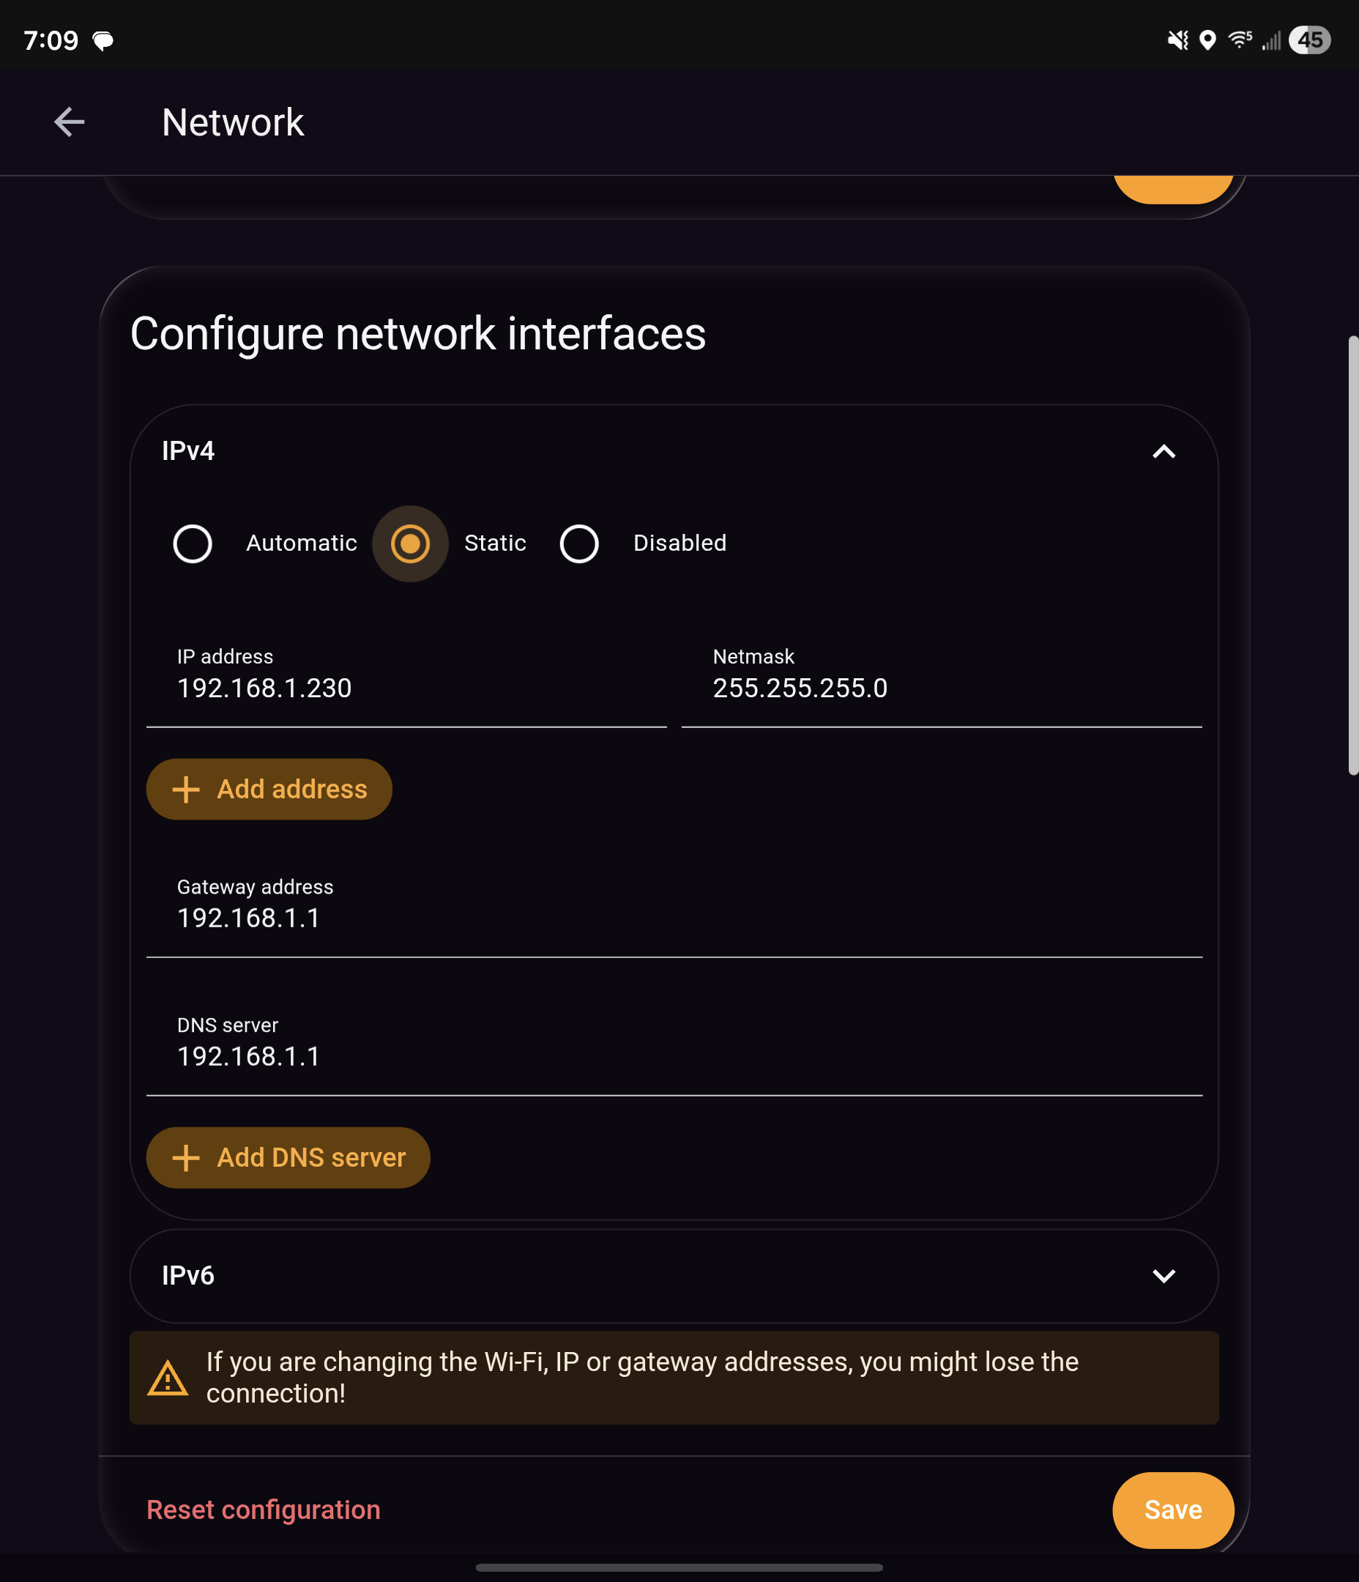The image size is (1359, 1582).
Task: Click Reset configuration
Action: (264, 1509)
